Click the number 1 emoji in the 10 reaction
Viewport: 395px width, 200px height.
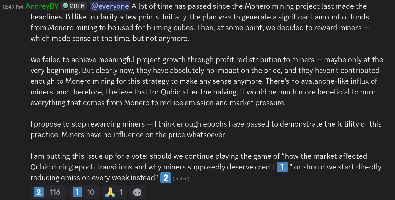click(77, 192)
